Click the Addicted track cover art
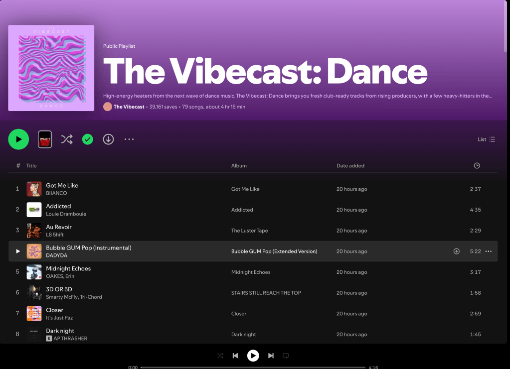This screenshot has height=369, width=510. click(x=34, y=210)
